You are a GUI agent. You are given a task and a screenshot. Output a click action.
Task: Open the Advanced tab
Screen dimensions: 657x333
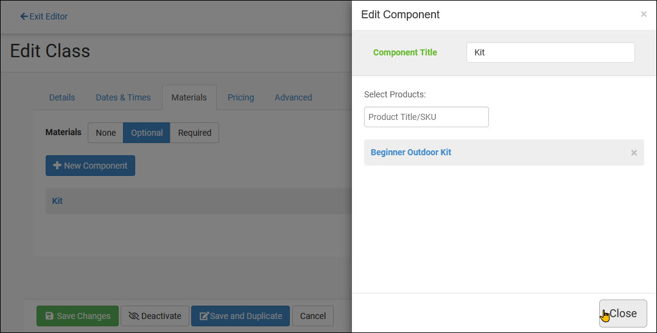click(293, 97)
